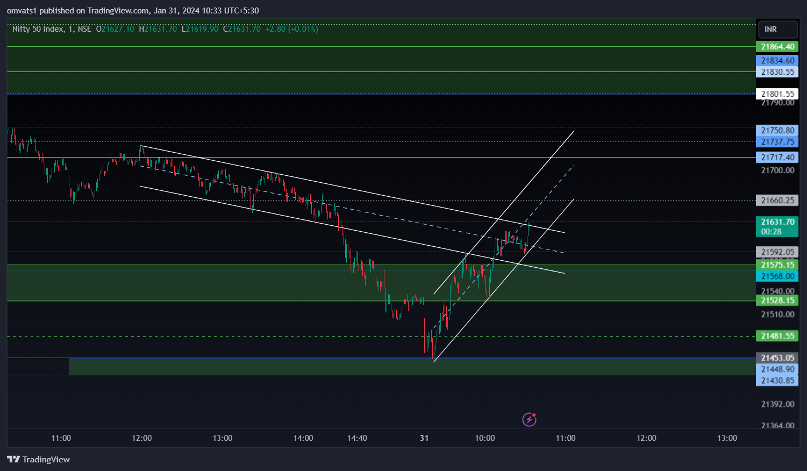
Task: Click the TradingView logo at bottom left
Action: tap(38, 459)
